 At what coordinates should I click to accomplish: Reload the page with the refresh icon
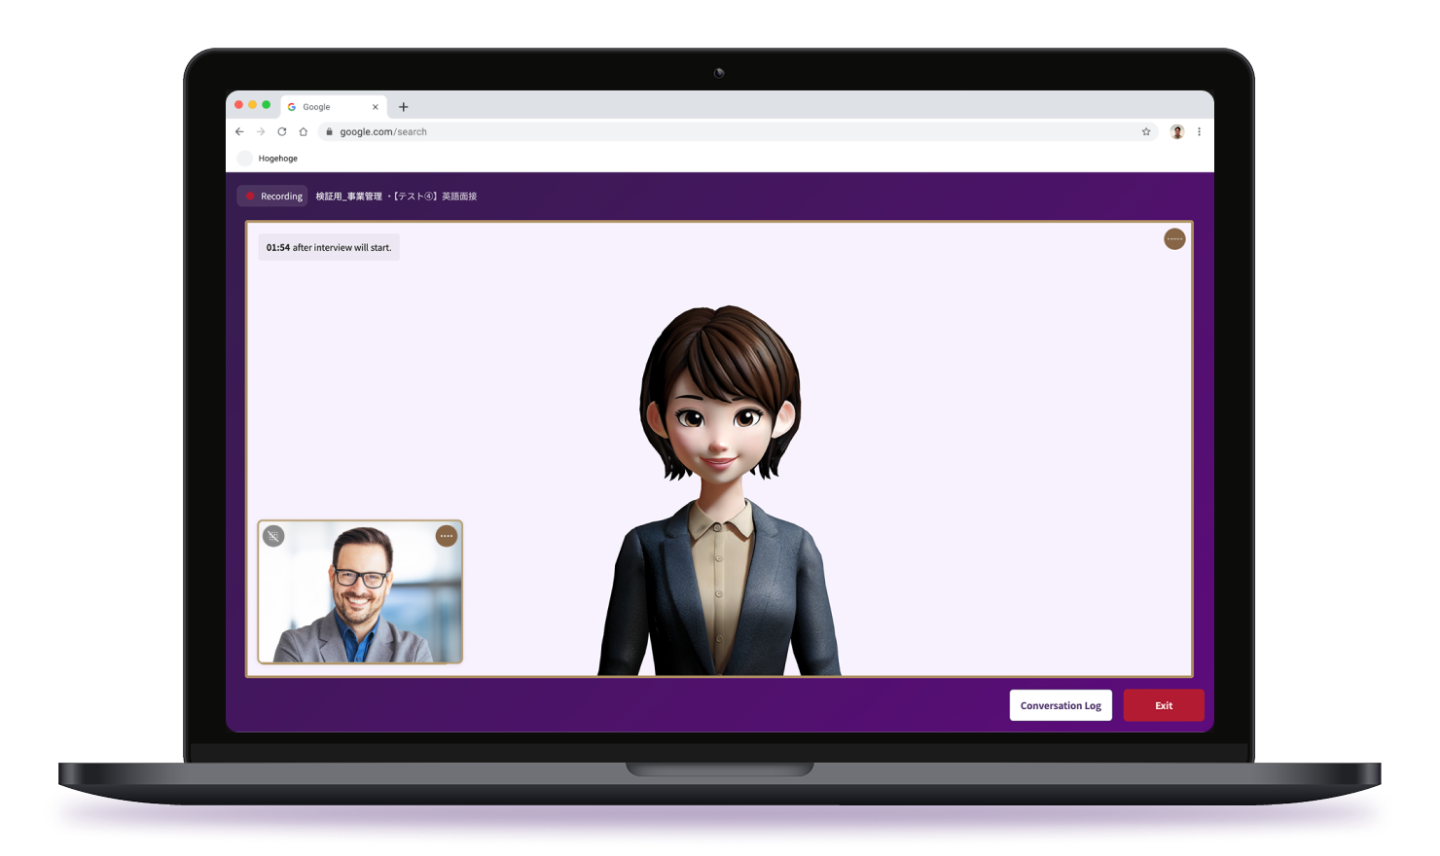(x=282, y=132)
